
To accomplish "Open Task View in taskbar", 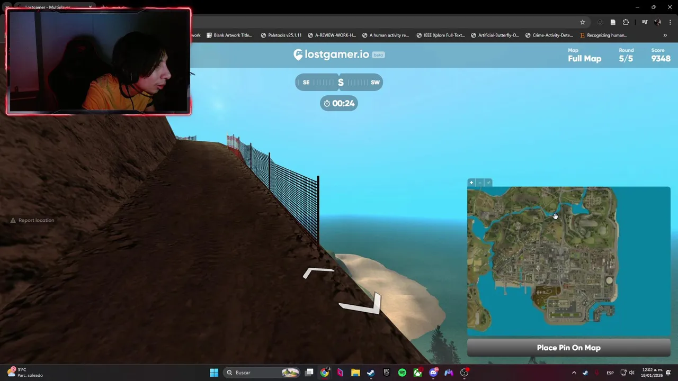I will click(309, 373).
